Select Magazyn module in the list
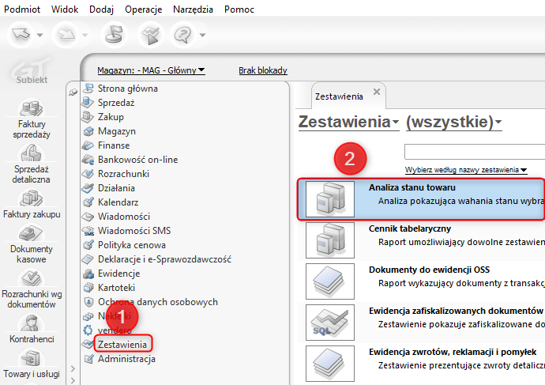This screenshot has height=385, width=545. tap(117, 131)
